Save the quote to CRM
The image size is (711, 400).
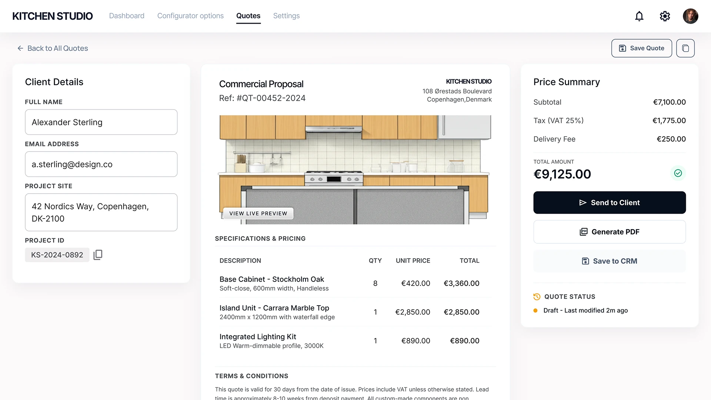(x=609, y=261)
